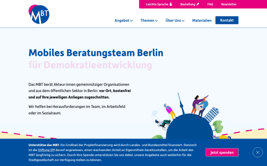Click the Berlin globe illustration

tap(190, 116)
